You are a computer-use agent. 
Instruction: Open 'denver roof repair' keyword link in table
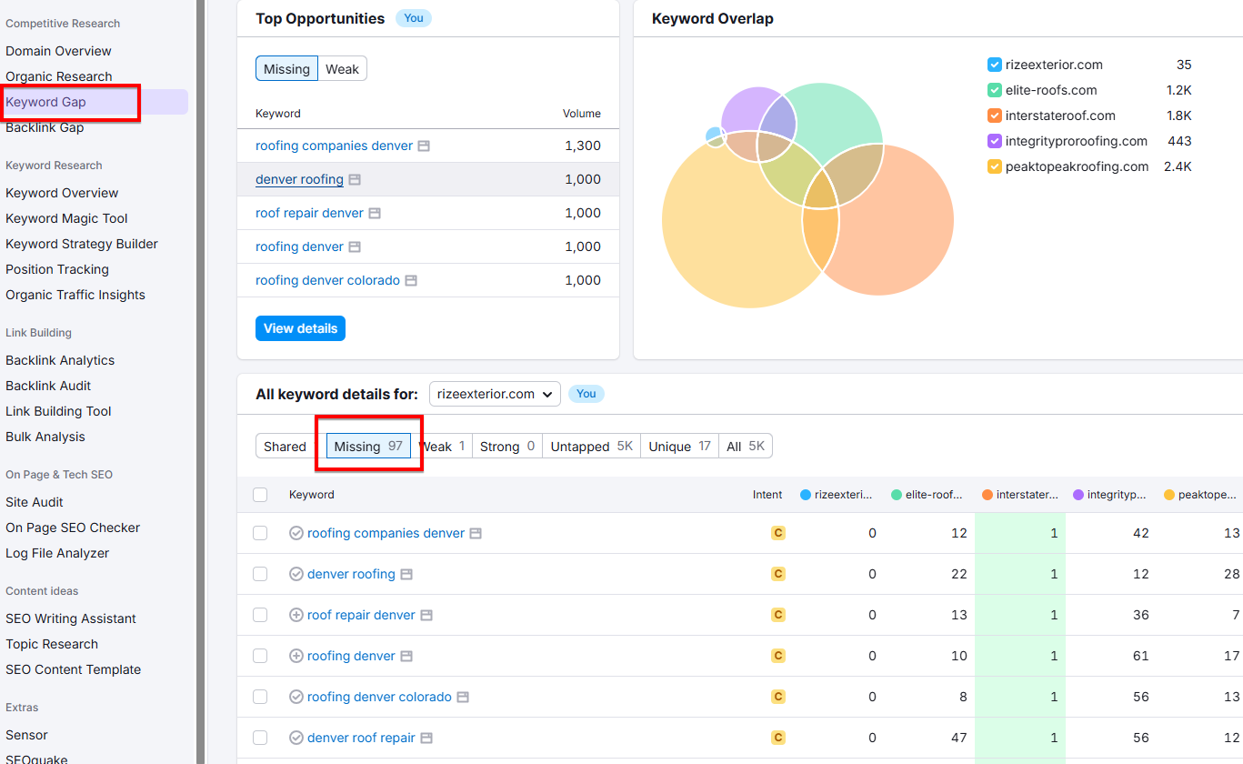[x=361, y=738]
